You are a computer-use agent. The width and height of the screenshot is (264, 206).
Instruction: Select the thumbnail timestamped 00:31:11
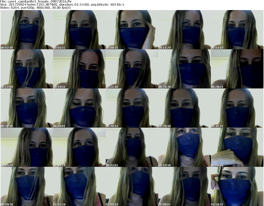coord(27,108)
